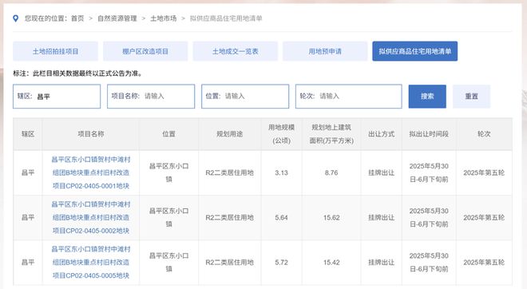Focus the 辖区 input field with 昌平

pyautogui.click(x=57, y=97)
